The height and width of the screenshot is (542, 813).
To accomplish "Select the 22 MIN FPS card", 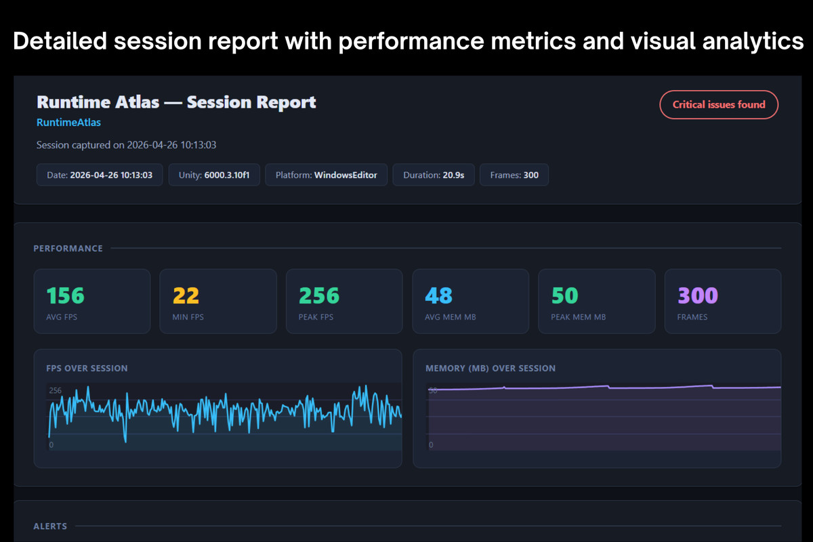I will pos(218,301).
